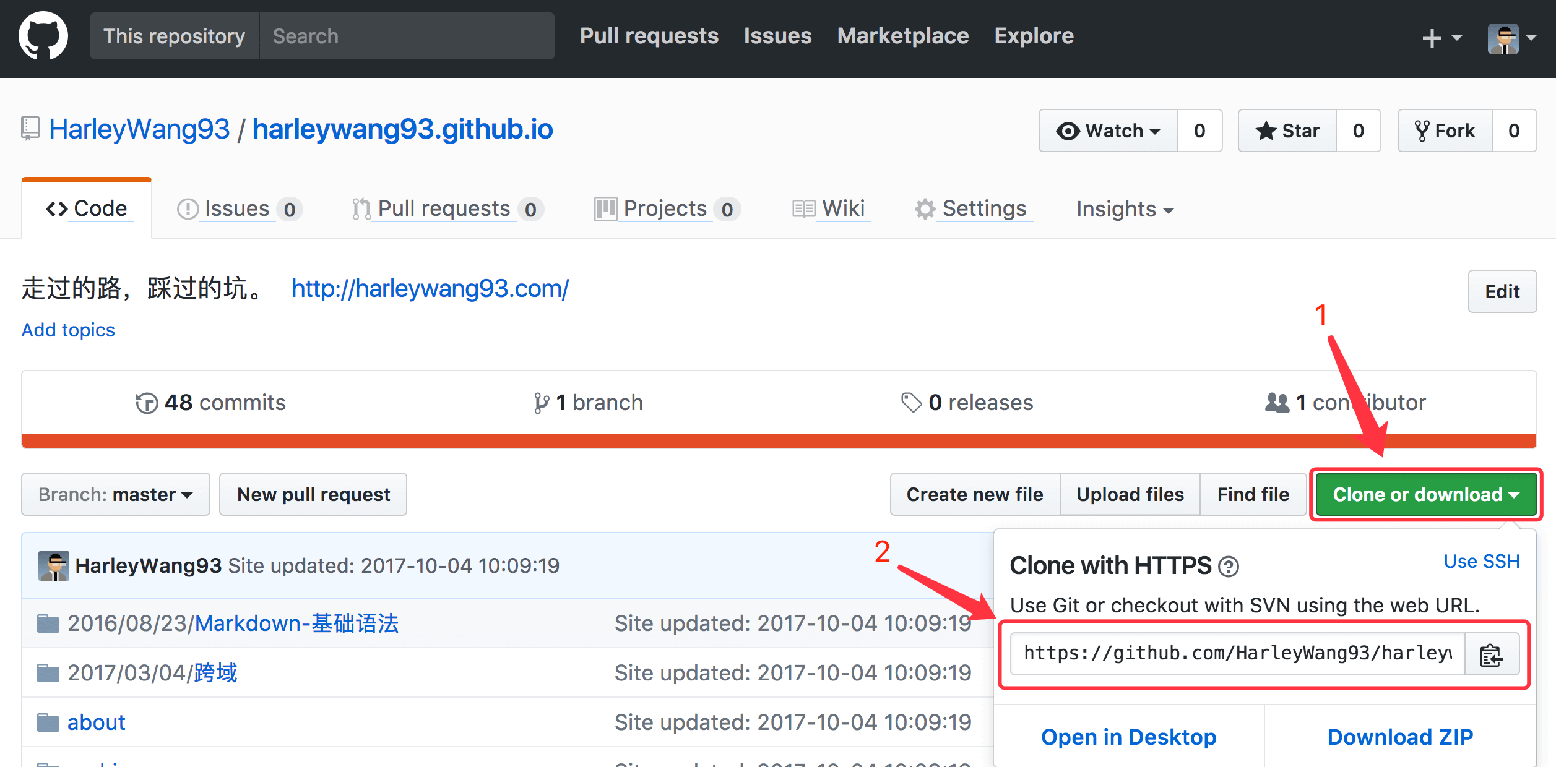Open the about folder

[x=96, y=722]
